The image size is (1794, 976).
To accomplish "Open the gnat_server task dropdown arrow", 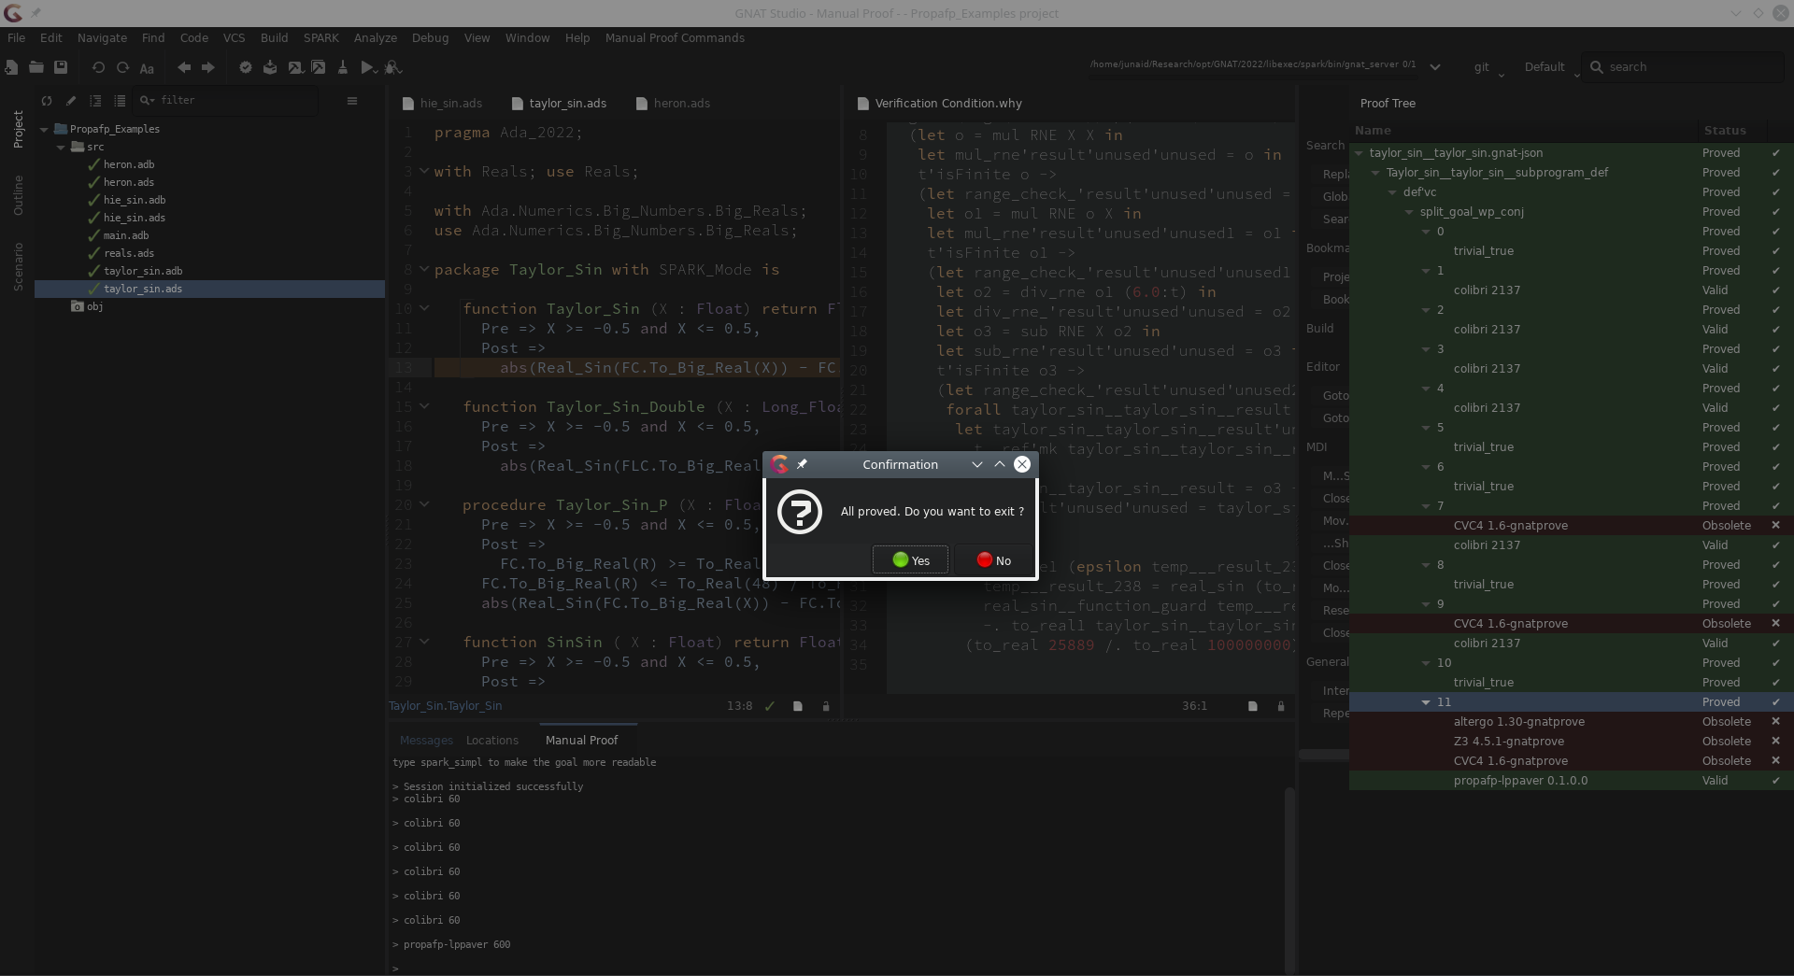I will [1435, 67].
